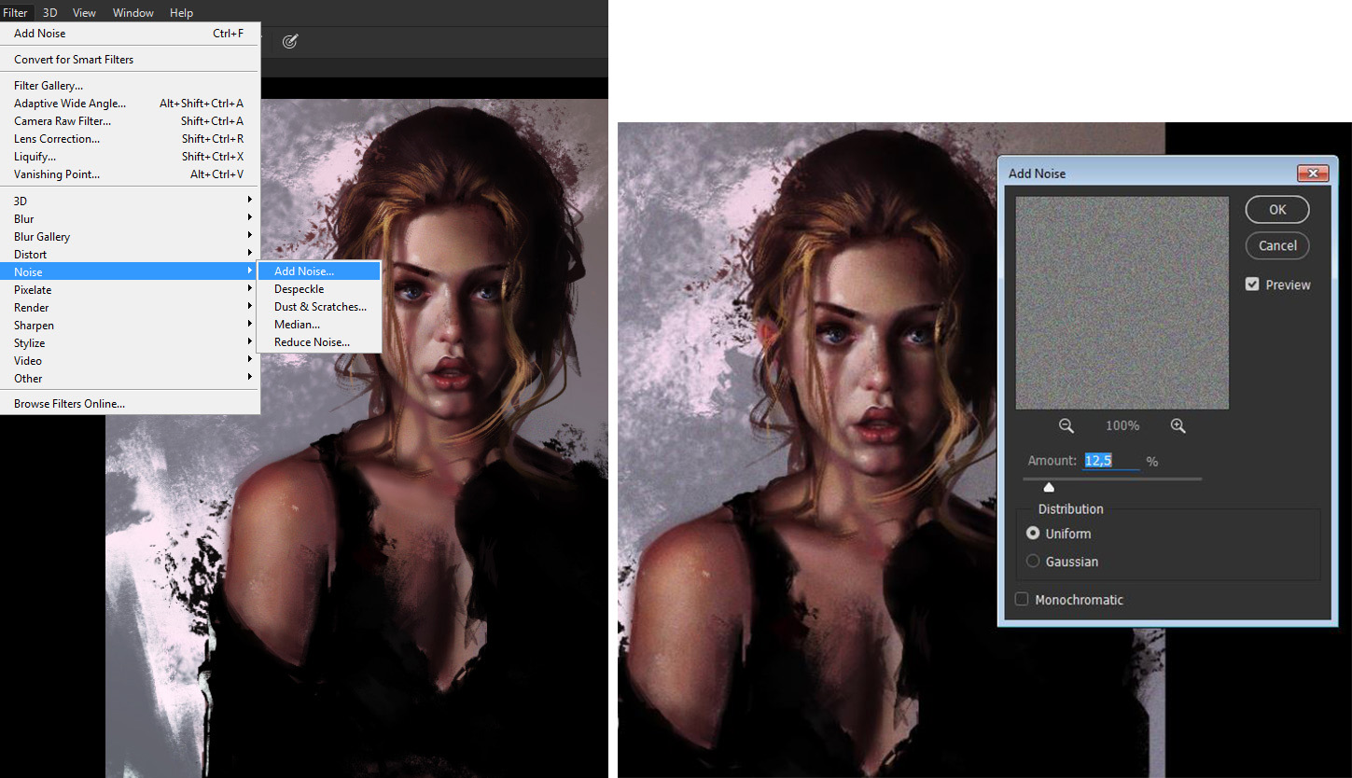Choose Dust & Scratches... filter
Screen dimensions: 1352x778
[319, 307]
